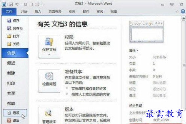
Task: Click 保存 (Save) in the backstage menu
Action: tap(13, 21)
